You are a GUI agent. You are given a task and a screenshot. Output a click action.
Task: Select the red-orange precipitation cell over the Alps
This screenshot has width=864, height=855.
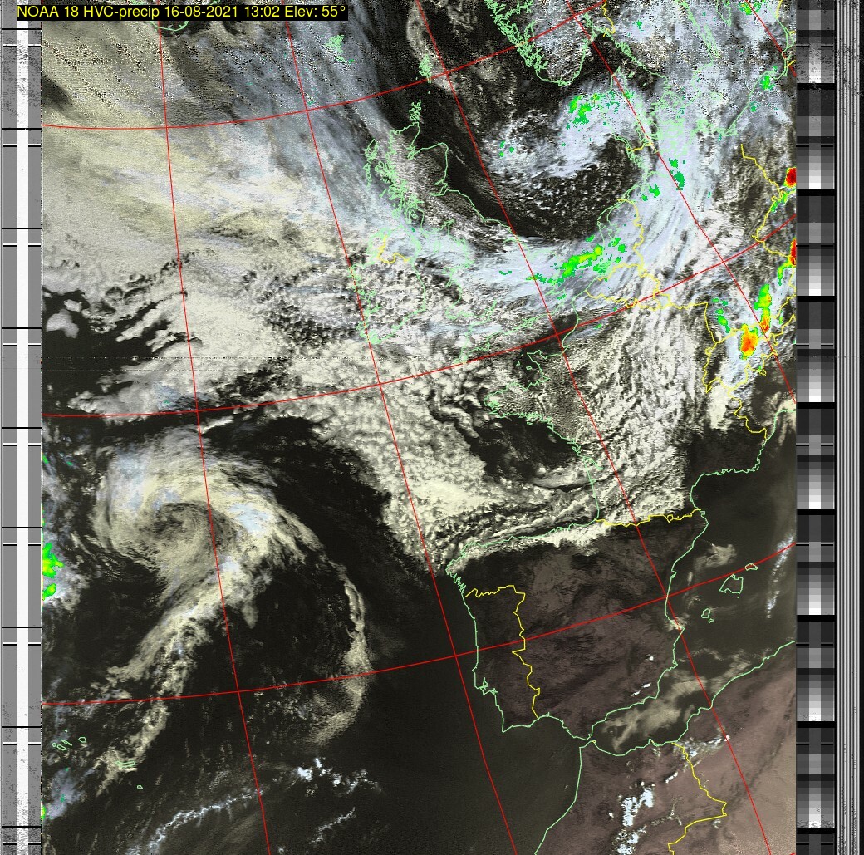tap(749, 340)
